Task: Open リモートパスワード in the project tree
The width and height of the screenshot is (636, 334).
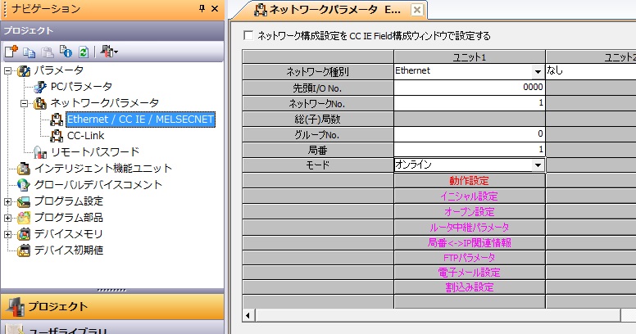Action: click(94, 151)
